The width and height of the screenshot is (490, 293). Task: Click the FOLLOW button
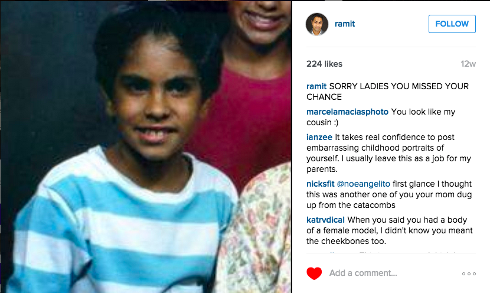(x=452, y=24)
